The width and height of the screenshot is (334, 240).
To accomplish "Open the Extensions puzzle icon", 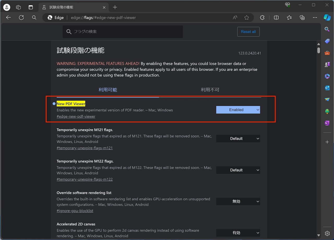I will 262,17.
